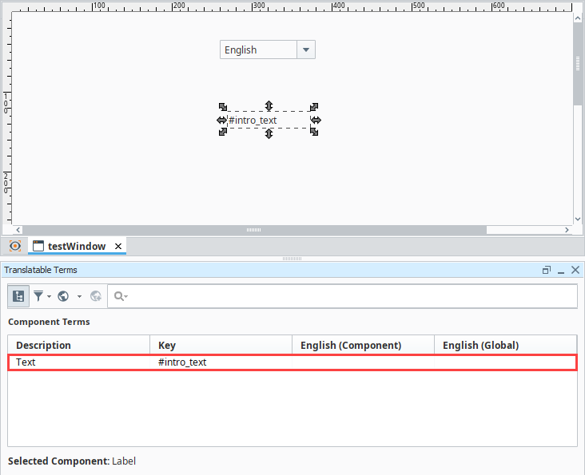Sort by the Description column header
This screenshot has height=475, width=585.
(78, 345)
